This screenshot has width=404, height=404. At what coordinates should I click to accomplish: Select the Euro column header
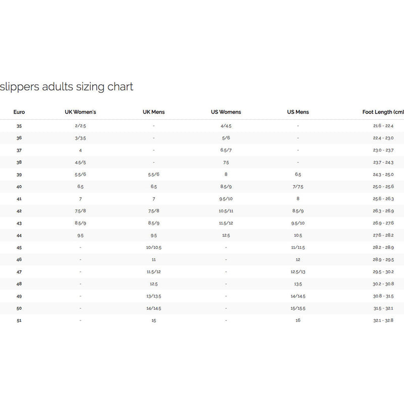pos(19,112)
